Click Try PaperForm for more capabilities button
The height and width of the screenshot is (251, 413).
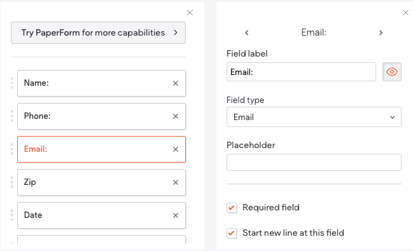pyautogui.click(x=98, y=32)
